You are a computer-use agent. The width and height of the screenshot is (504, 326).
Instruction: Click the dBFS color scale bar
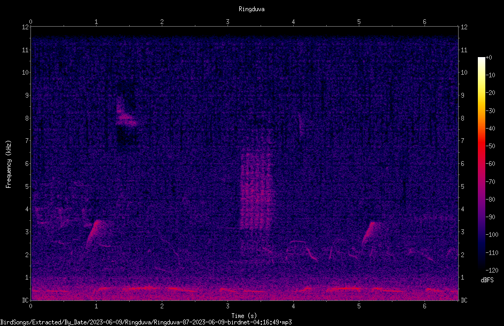click(482, 163)
